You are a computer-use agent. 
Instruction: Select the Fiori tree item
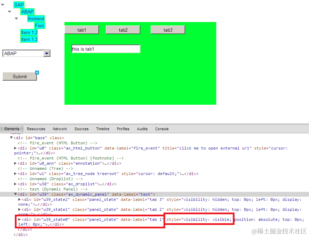pyautogui.click(x=39, y=25)
